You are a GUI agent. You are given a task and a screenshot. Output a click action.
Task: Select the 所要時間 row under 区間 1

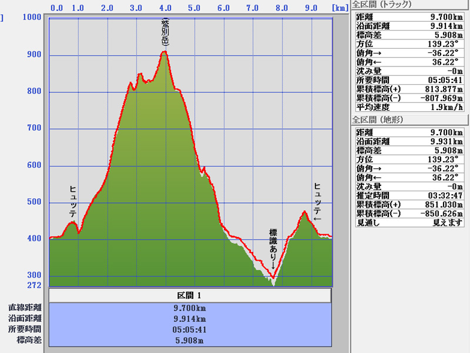tap(190, 329)
